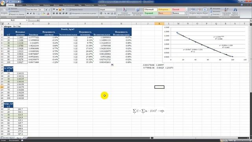This screenshot has height=142, width=252.
Task: Increase decimal places
Action: coord(112,13)
